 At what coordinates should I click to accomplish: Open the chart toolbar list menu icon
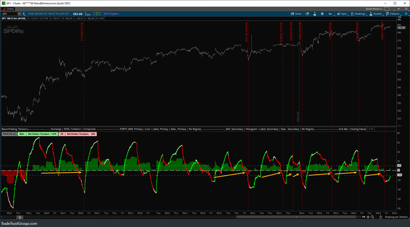pyautogui.click(x=406, y=14)
